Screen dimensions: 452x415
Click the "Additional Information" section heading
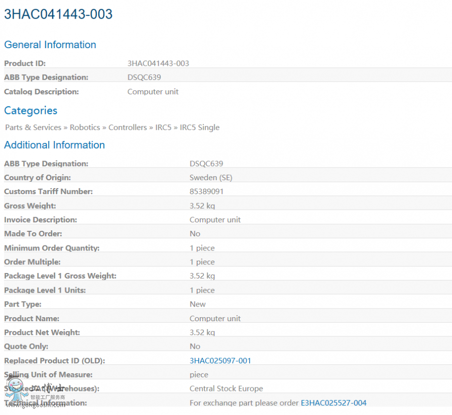pyautogui.click(x=54, y=145)
